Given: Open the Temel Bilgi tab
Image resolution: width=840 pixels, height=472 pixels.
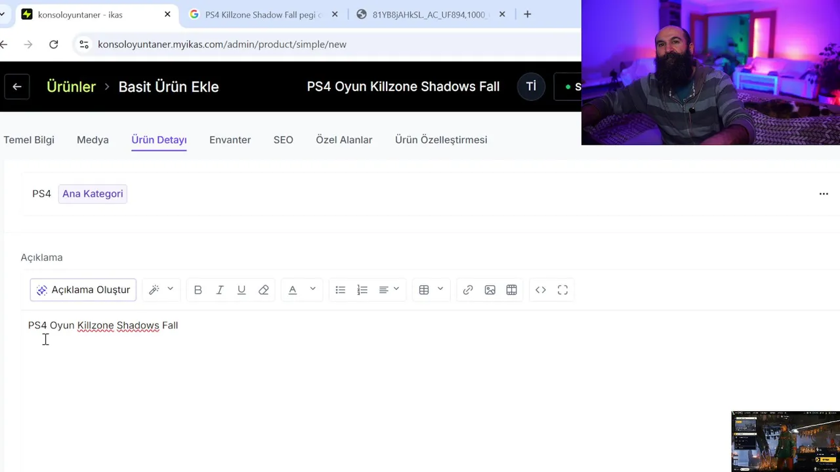Looking at the screenshot, I should coord(29,140).
